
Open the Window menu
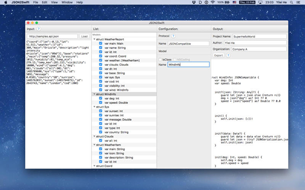click(x=67, y=3)
